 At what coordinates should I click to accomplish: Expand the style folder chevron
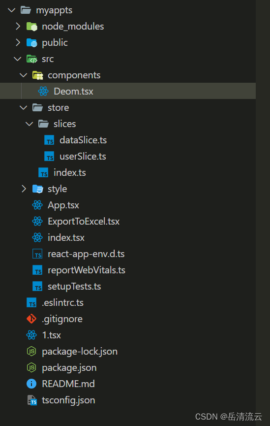pos(24,189)
